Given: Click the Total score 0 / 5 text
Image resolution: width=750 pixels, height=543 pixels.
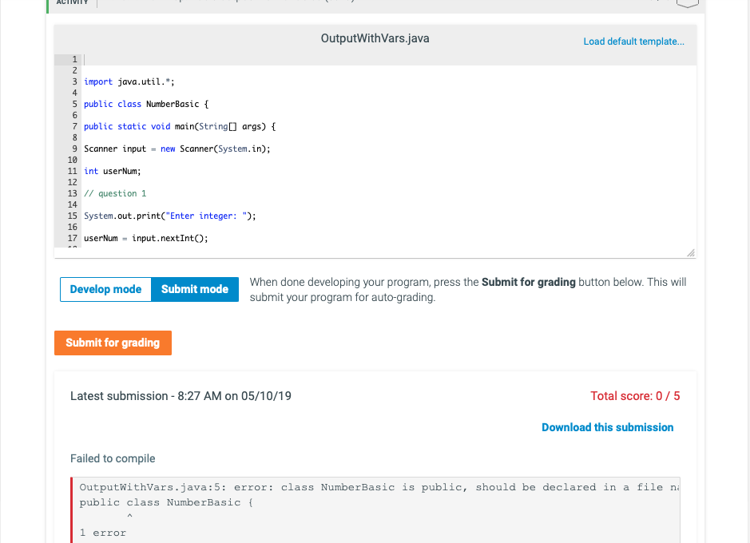Looking at the screenshot, I should pyautogui.click(x=635, y=395).
